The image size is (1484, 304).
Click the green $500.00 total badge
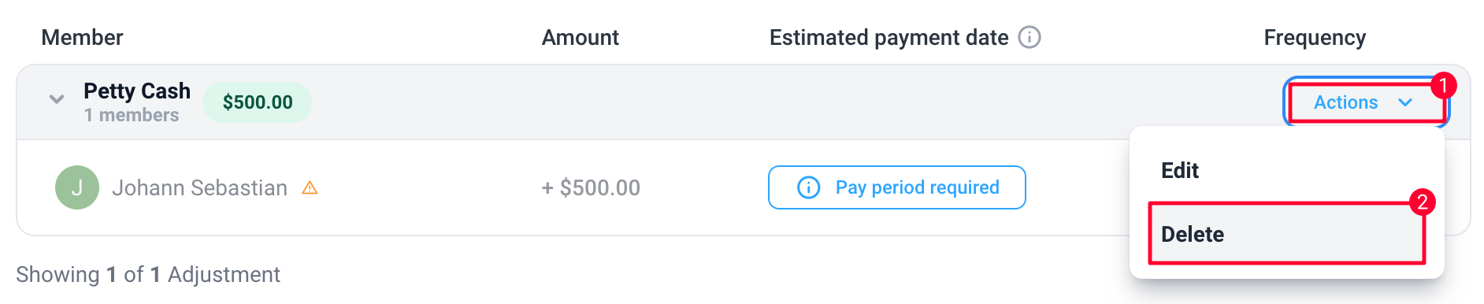258,102
